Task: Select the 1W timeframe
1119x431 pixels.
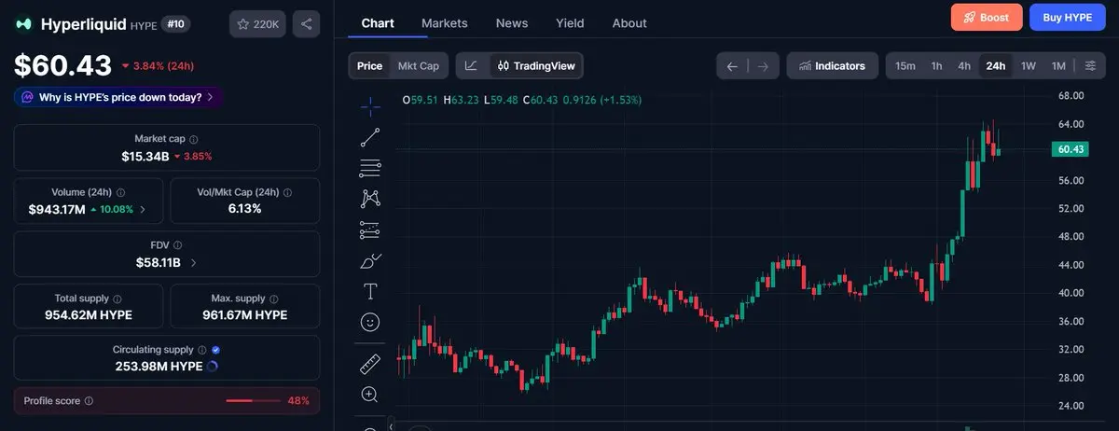Action: point(1028,66)
